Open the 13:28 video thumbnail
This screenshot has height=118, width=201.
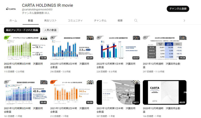(26, 48)
